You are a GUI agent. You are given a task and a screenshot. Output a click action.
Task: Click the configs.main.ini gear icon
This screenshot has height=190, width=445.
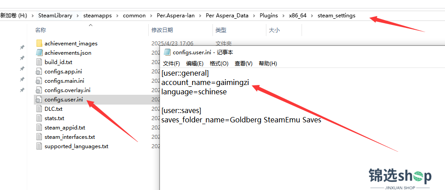[x=39, y=81]
